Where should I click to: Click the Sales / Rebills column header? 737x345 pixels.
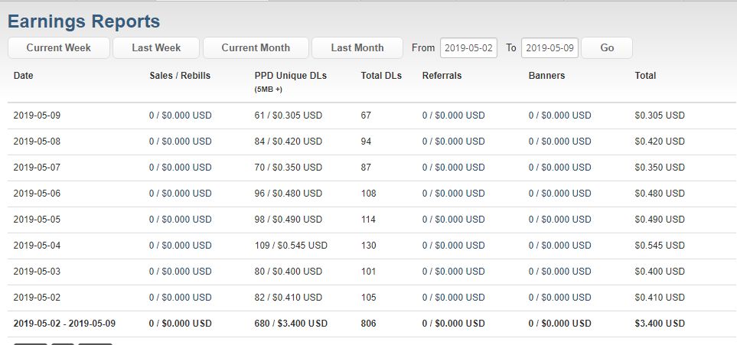[x=180, y=76]
